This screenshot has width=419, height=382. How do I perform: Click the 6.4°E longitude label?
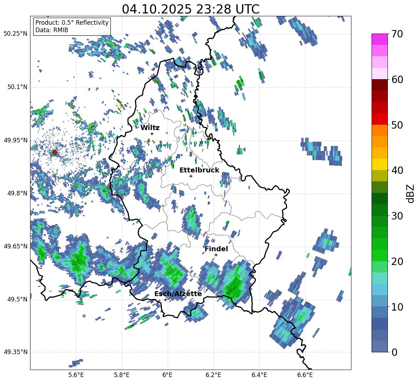(259, 375)
